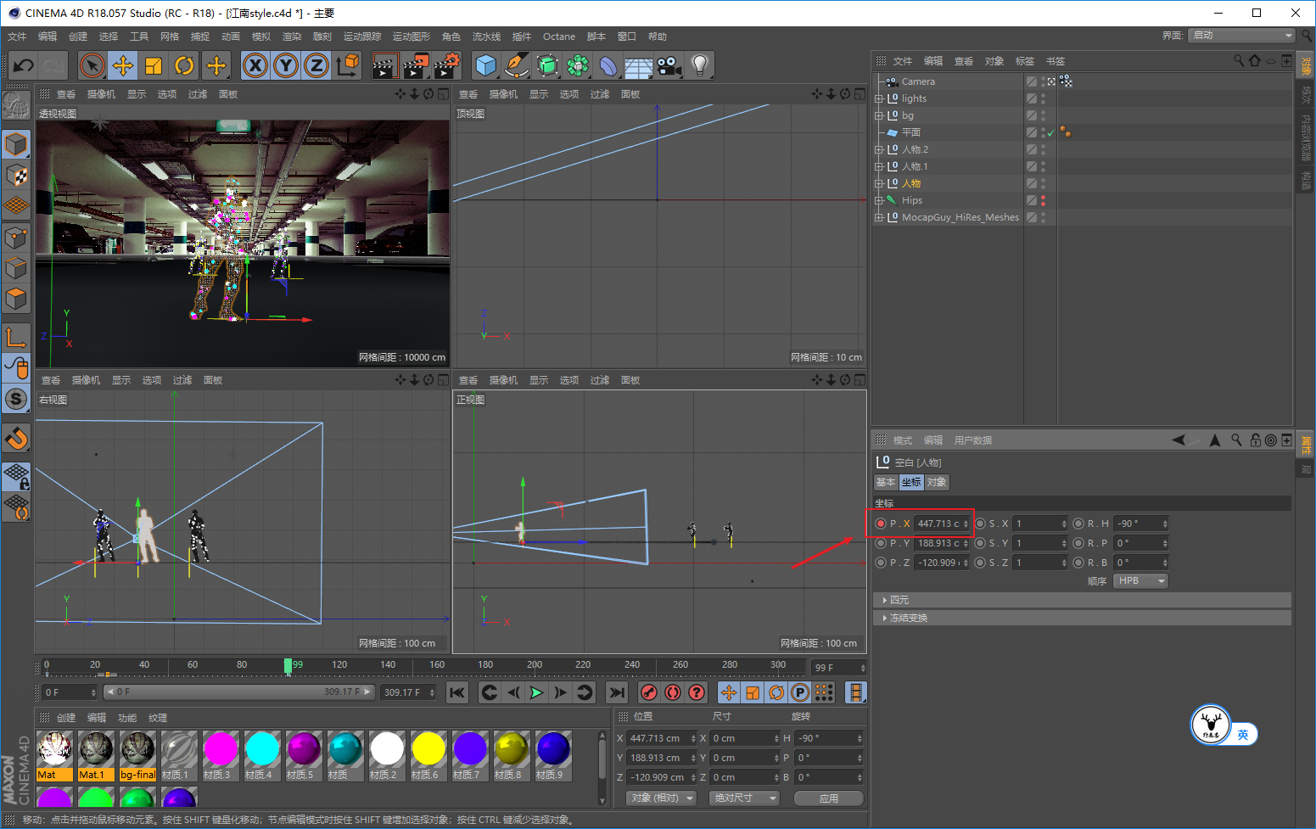This screenshot has height=829, width=1316.
Task: Open the render settings icon with gear
Action: tap(447, 65)
